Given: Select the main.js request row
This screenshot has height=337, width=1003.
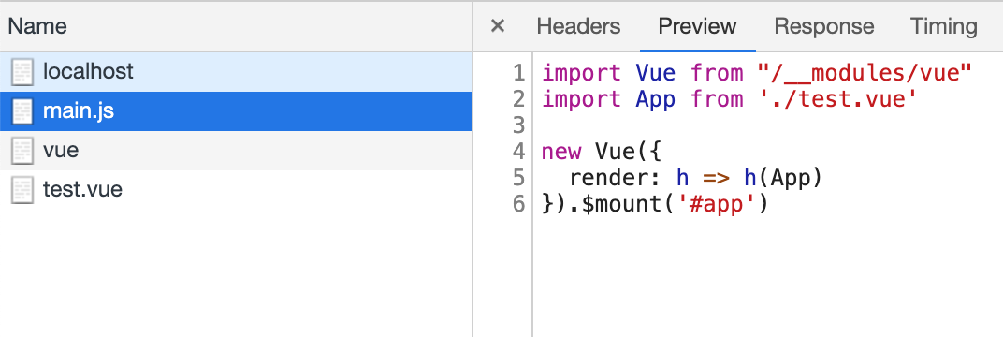Looking at the screenshot, I should [x=236, y=111].
